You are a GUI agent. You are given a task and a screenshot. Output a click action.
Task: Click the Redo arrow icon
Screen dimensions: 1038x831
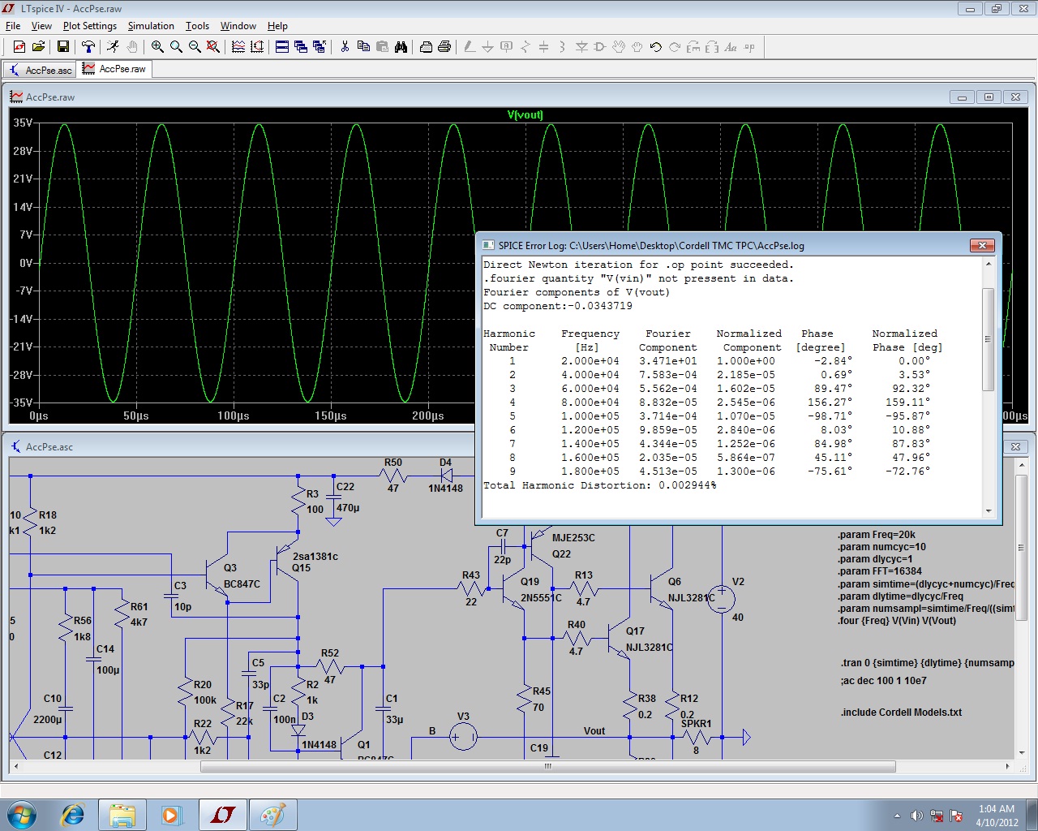click(675, 47)
